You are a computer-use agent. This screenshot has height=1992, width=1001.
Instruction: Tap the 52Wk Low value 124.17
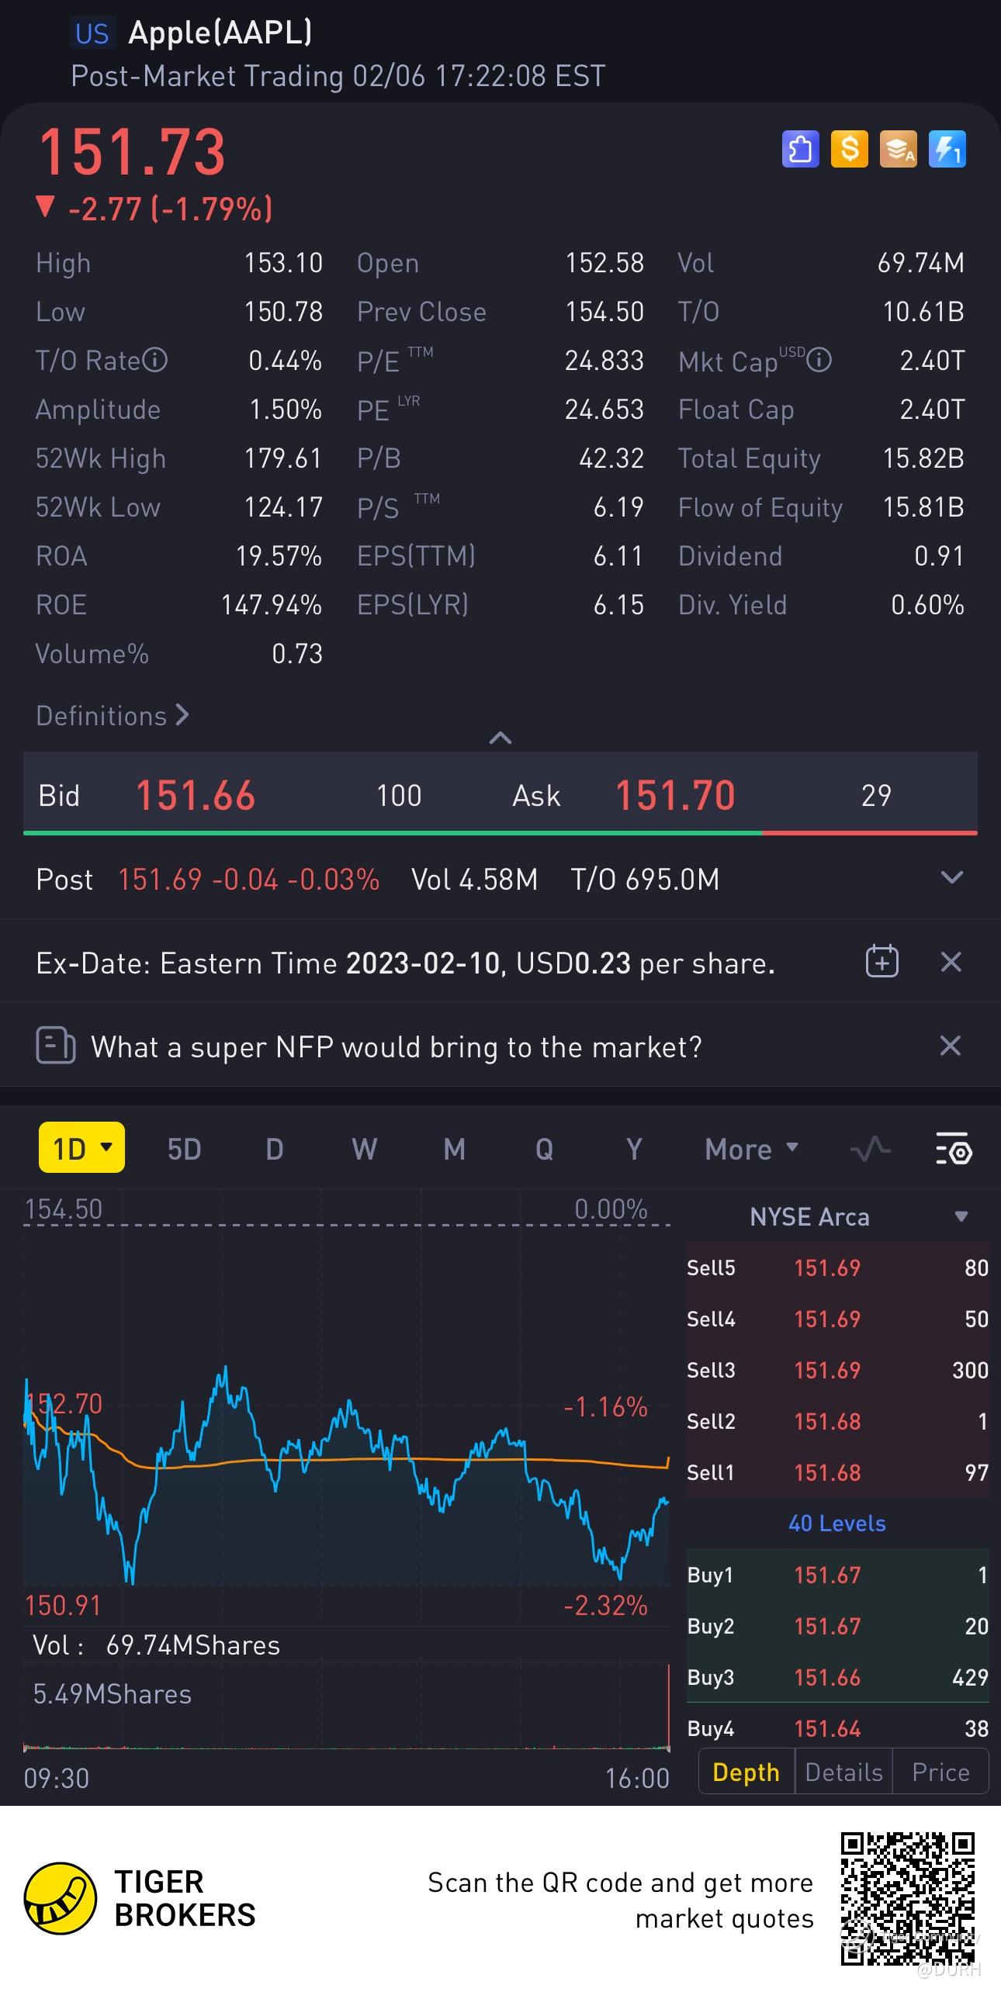tap(283, 507)
